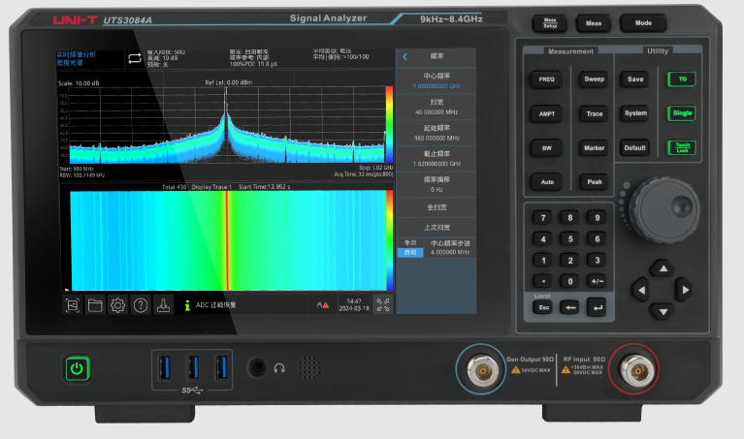Select 手动 manual step mode

pos(410,243)
